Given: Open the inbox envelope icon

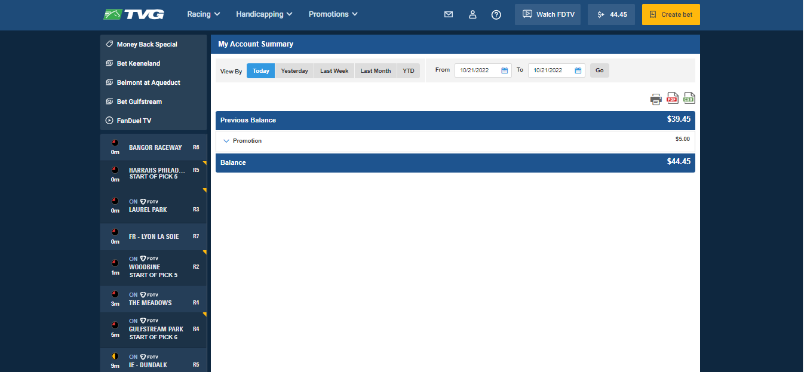Looking at the screenshot, I should point(449,14).
